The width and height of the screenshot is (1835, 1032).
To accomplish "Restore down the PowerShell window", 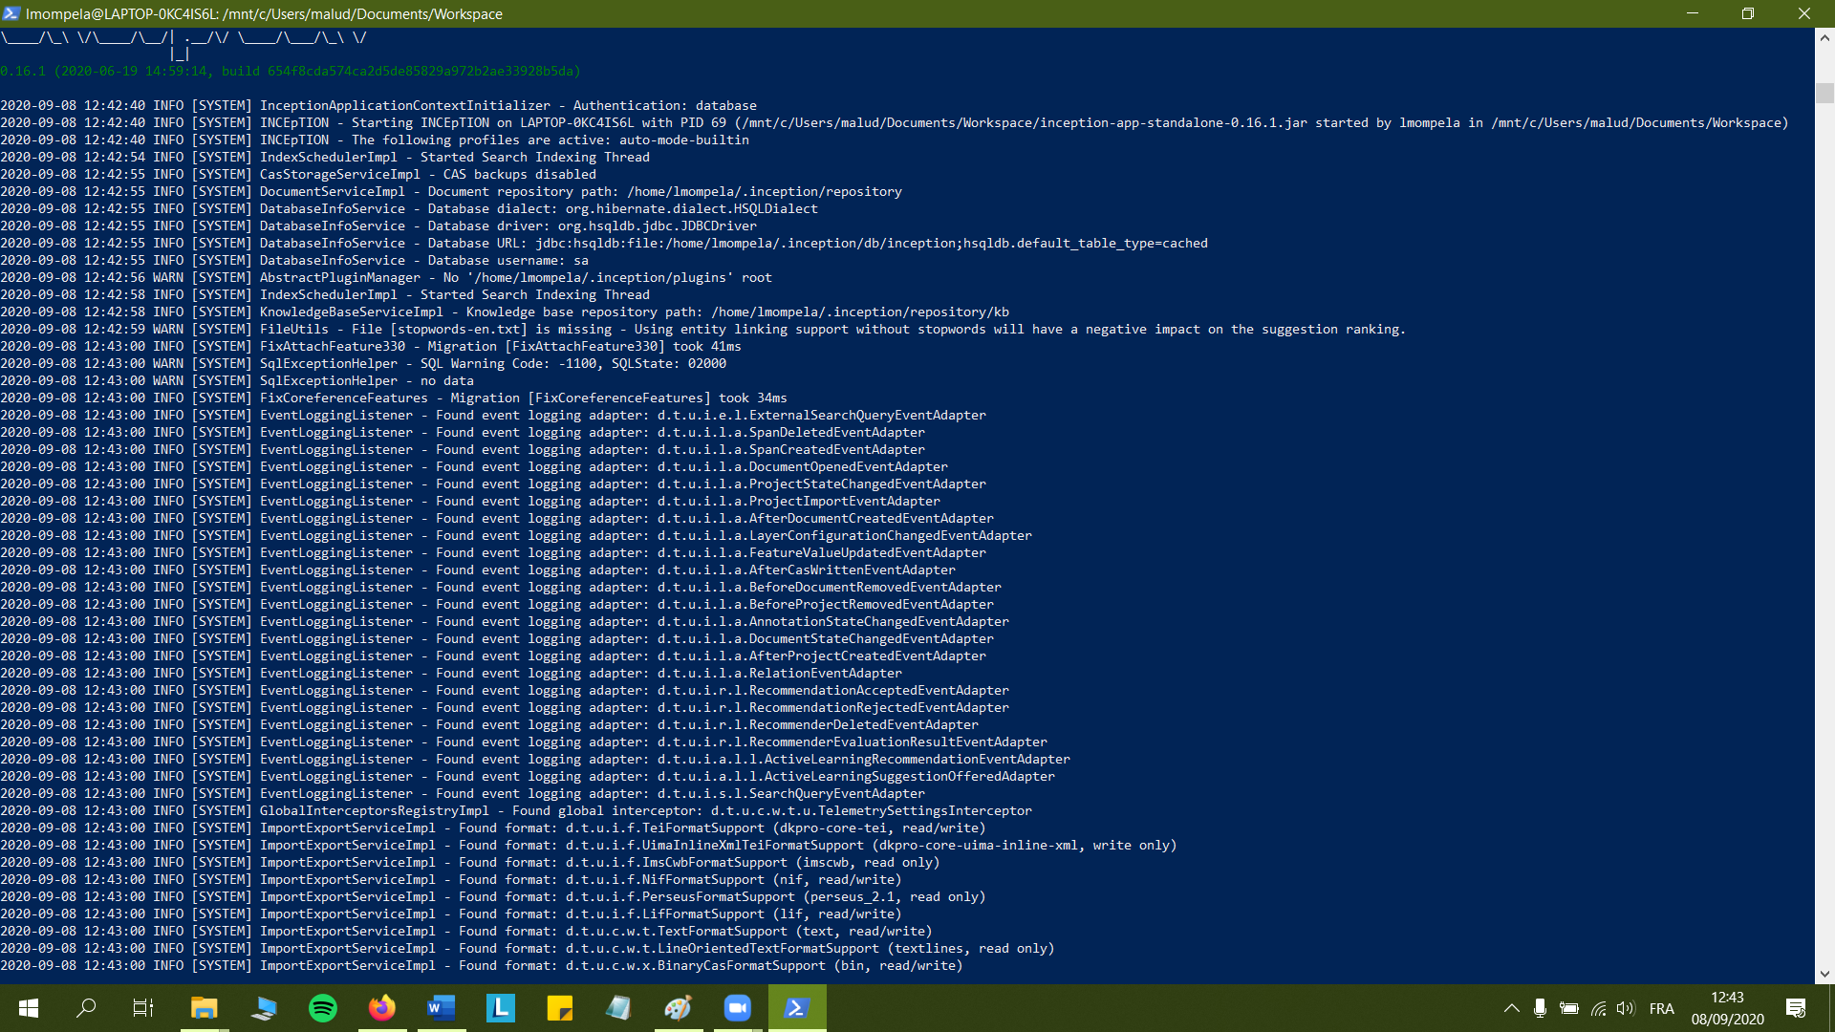I will pyautogui.click(x=1748, y=13).
